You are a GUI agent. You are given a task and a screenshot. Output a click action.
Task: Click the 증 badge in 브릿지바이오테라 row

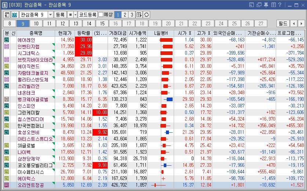[7, 60]
